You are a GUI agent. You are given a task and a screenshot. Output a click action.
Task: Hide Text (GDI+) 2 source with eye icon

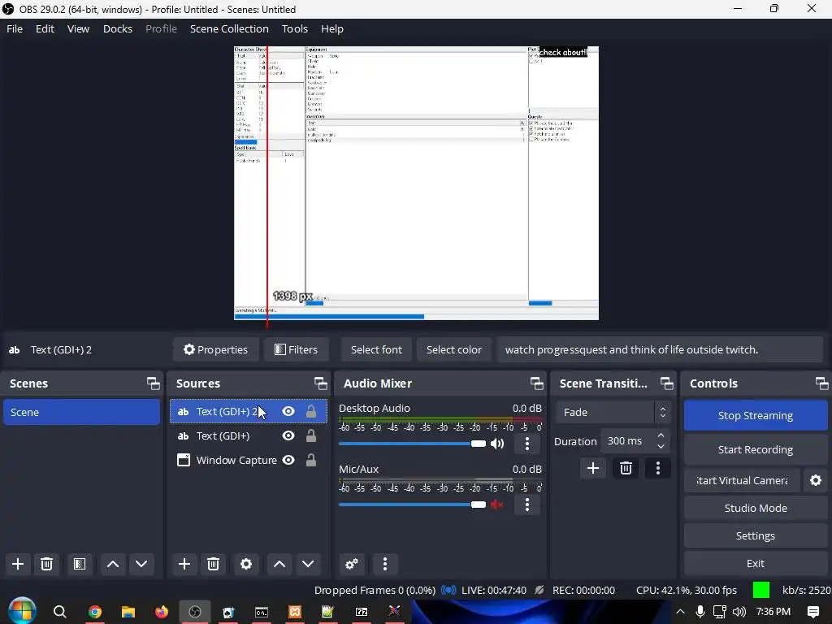pos(288,411)
